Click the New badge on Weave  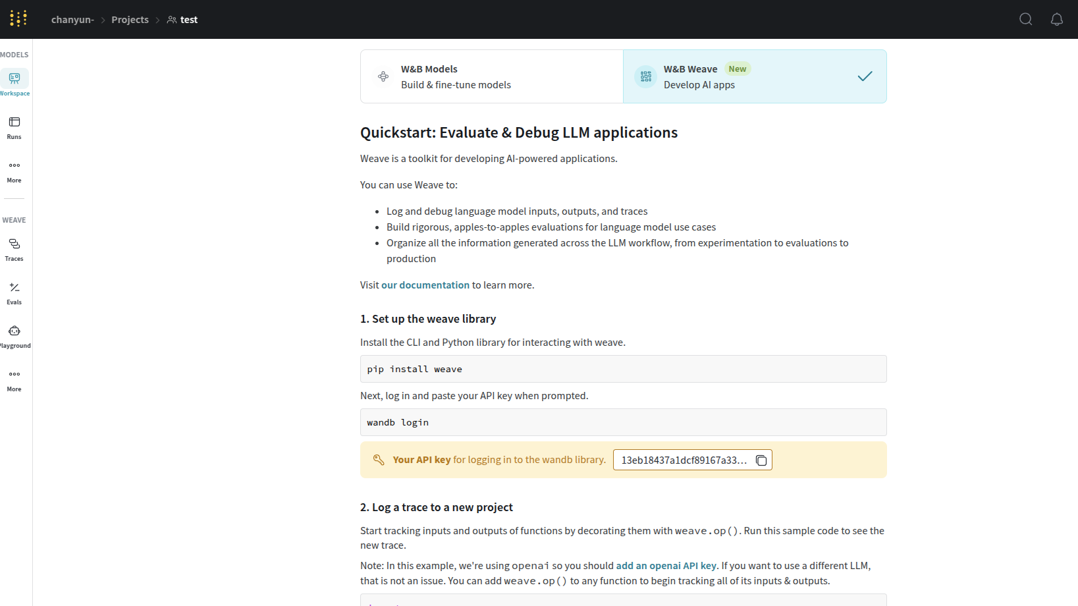[x=738, y=69]
